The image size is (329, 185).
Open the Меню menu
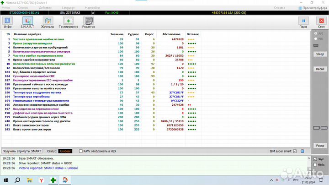click(6, 8)
